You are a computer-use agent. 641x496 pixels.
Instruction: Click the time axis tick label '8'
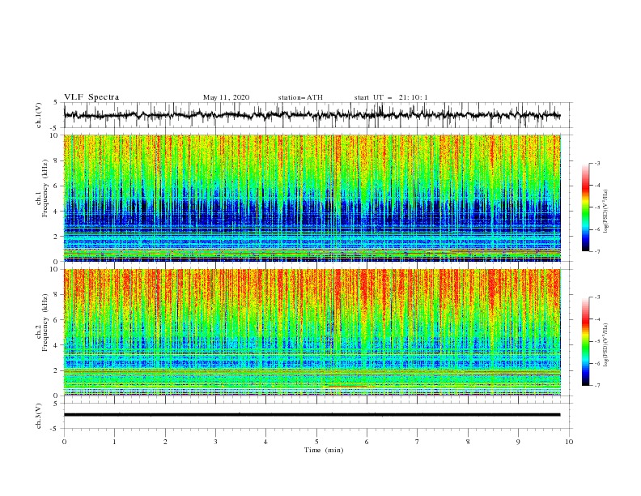click(468, 442)
